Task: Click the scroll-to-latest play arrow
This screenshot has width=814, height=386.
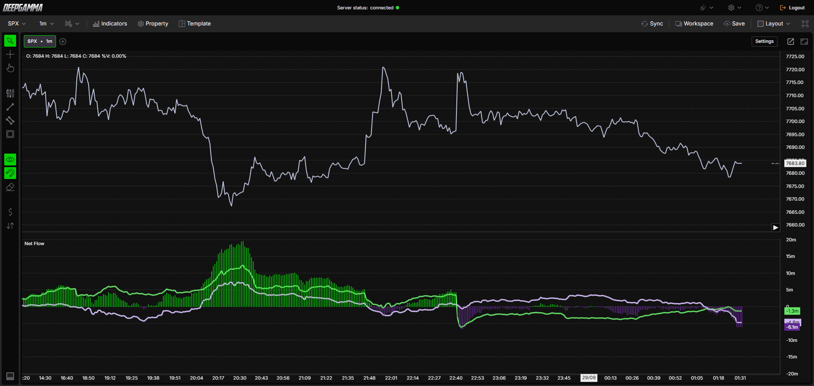Action: [775, 227]
